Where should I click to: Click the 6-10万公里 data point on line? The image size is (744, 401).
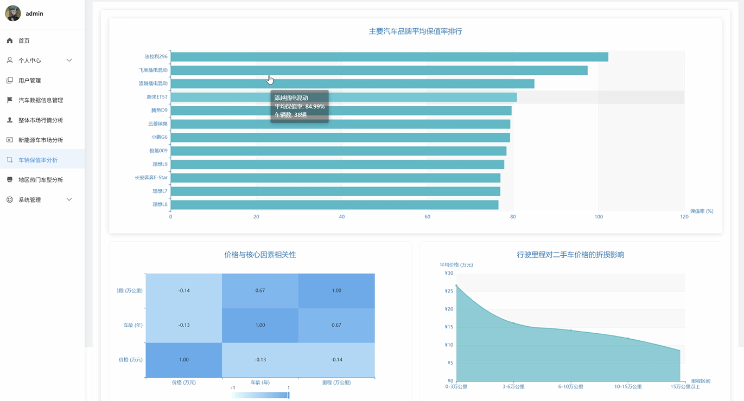(x=570, y=330)
